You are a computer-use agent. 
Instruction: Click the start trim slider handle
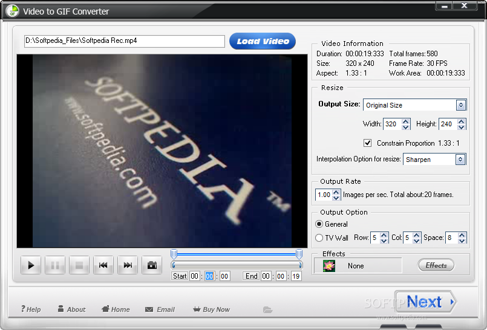[174, 254]
